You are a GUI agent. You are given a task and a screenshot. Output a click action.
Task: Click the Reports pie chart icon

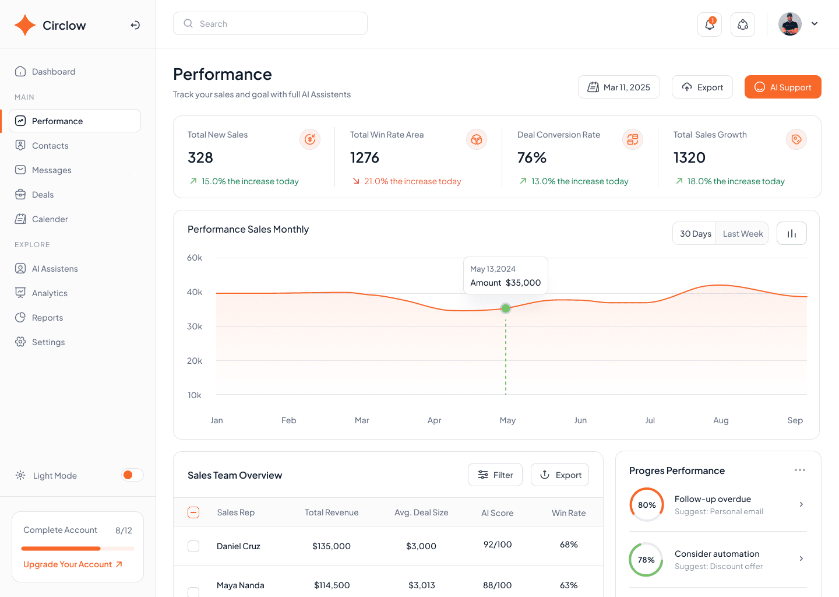20,317
